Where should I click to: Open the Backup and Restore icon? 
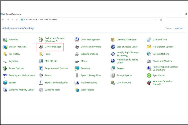(41, 39)
